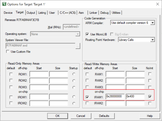The width and height of the screenshot is (162, 121).
Task: Select the Target tab
Action: [x=20, y=12]
